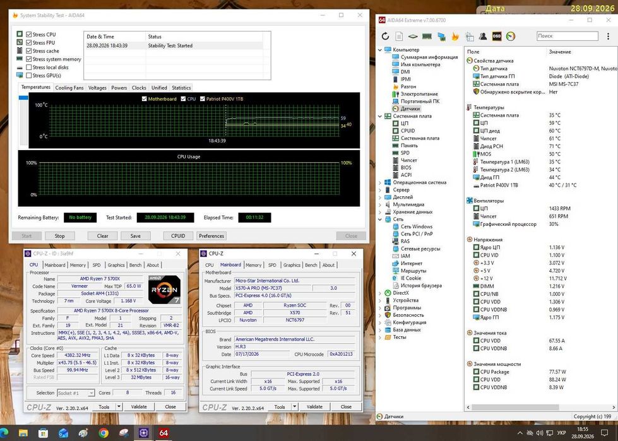Expand the Сервер tree node
Image resolution: width=618 pixels, height=441 pixels.
[380, 190]
